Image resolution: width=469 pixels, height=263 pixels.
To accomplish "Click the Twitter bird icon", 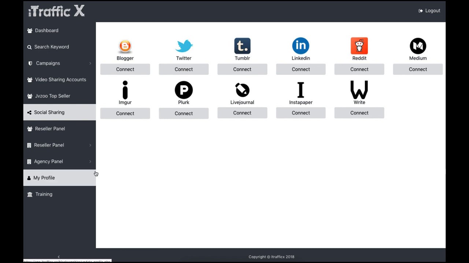I will click(x=184, y=46).
